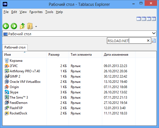This screenshot has height=128, width=159.
Task: Sort by the Имя column header
Action: click(x=24, y=55)
